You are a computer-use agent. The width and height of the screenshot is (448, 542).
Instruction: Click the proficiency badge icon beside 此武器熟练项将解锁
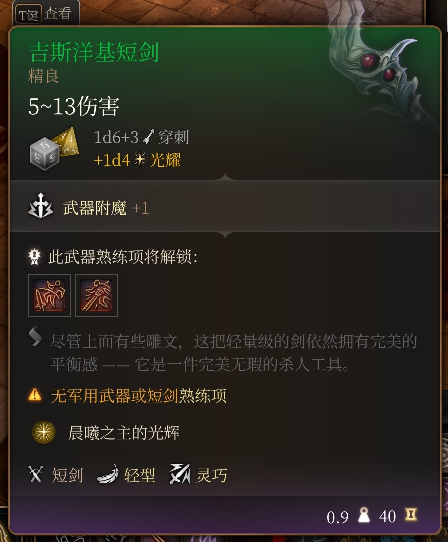(x=34, y=257)
